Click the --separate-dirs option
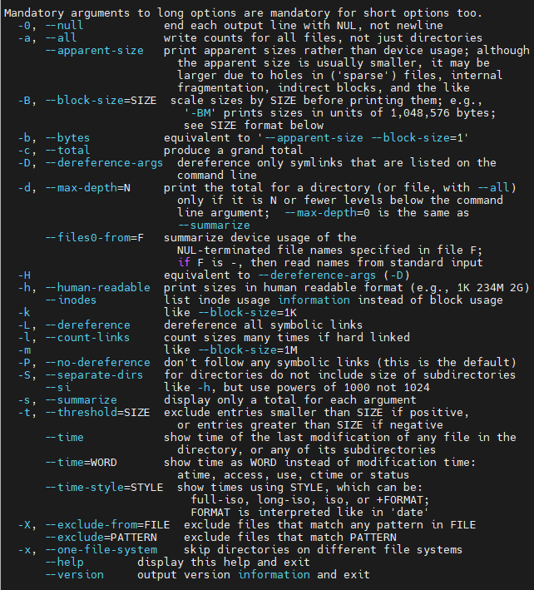Image resolution: width=534 pixels, height=590 pixels. (x=94, y=375)
